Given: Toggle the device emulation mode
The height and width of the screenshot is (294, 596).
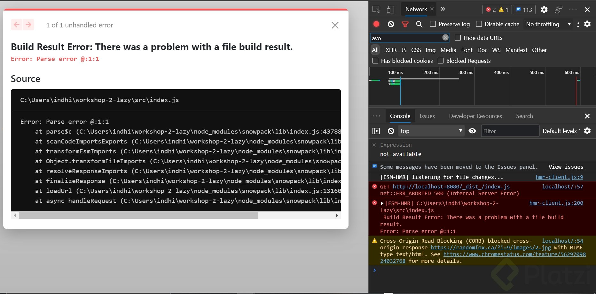Looking at the screenshot, I should (x=390, y=10).
